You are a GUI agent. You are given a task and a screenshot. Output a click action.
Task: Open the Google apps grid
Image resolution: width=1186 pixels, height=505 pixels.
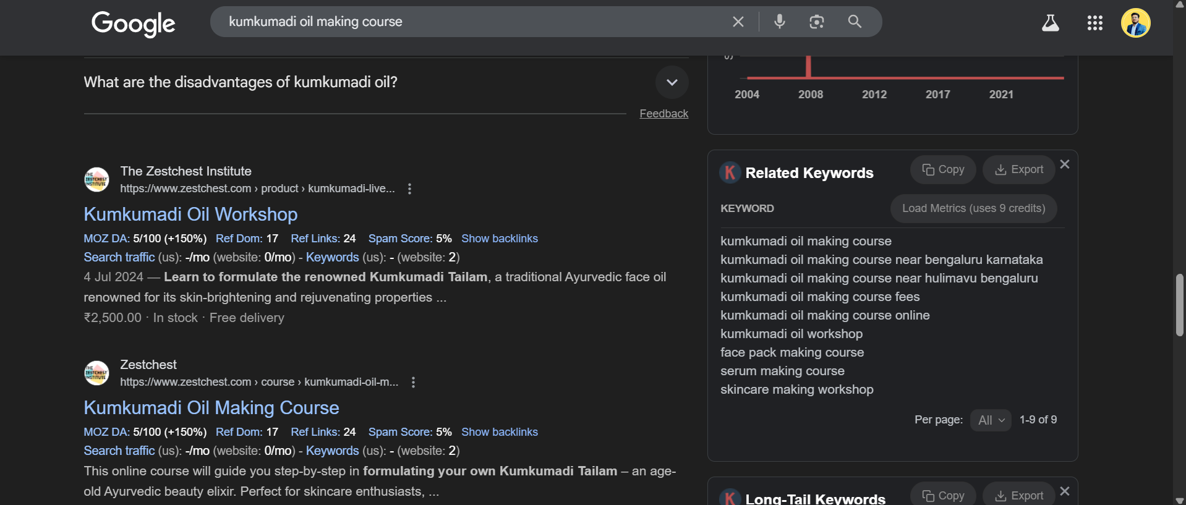pyautogui.click(x=1094, y=23)
